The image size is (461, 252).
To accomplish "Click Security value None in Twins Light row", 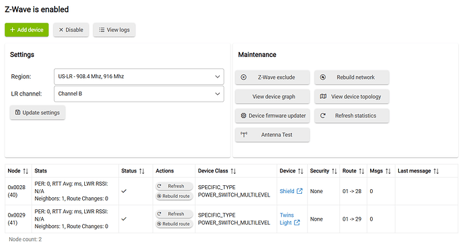I will [316, 219].
